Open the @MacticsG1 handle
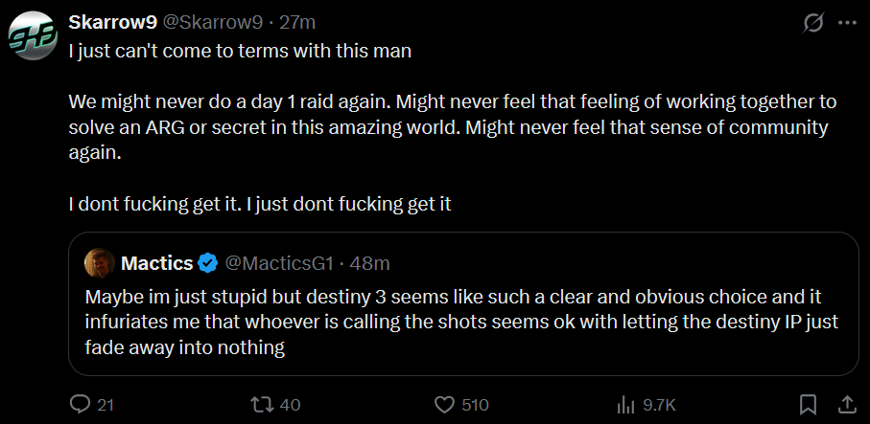 pos(278,263)
